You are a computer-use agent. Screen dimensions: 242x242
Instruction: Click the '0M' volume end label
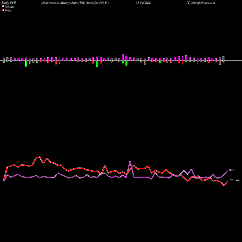click(x=231, y=170)
